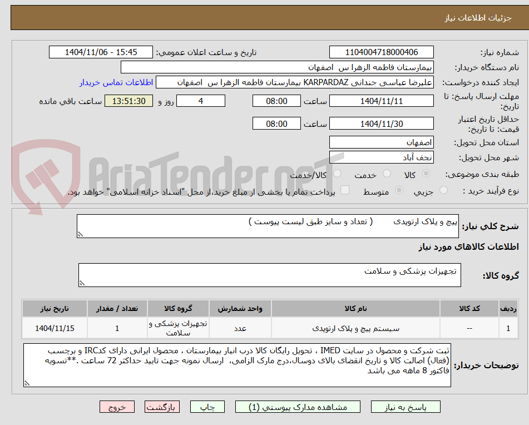Select the 'متوسط' purchase type radio

[399, 190]
